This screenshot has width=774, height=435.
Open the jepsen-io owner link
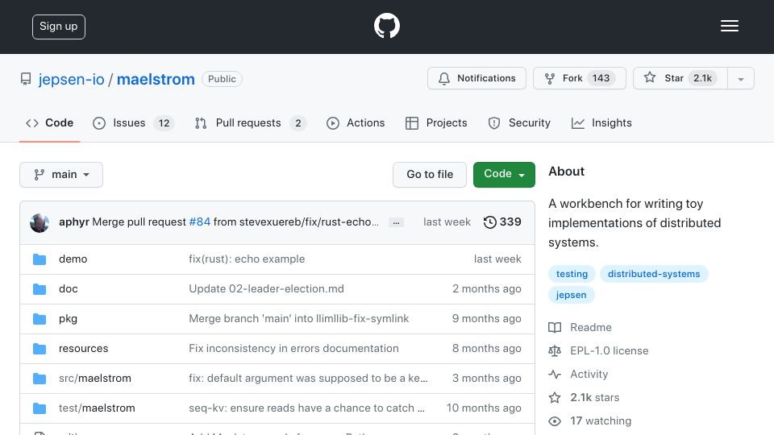click(x=72, y=79)
